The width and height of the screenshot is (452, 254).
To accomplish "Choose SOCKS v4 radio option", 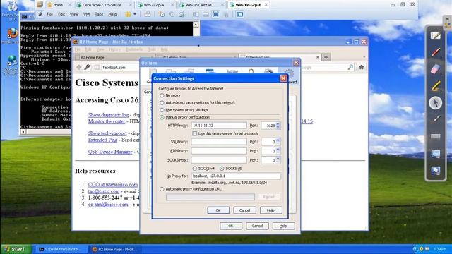I will pyautogui.click(x=195, y=169).
